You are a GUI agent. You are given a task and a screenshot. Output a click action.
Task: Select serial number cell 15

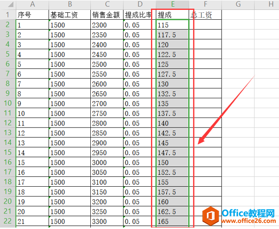click(32, 162)
